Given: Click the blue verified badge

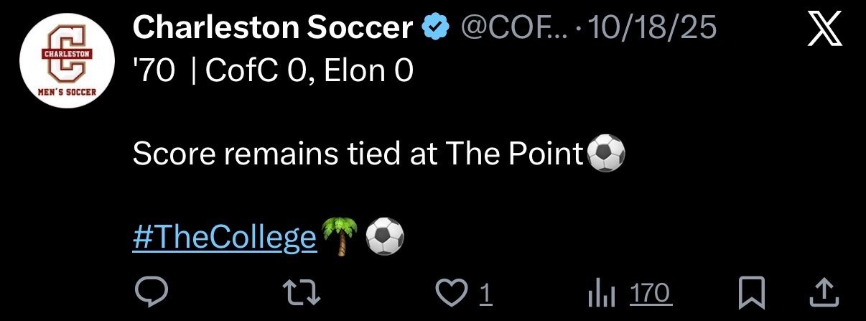Looking at the screenshot, I should pos(436,28).
